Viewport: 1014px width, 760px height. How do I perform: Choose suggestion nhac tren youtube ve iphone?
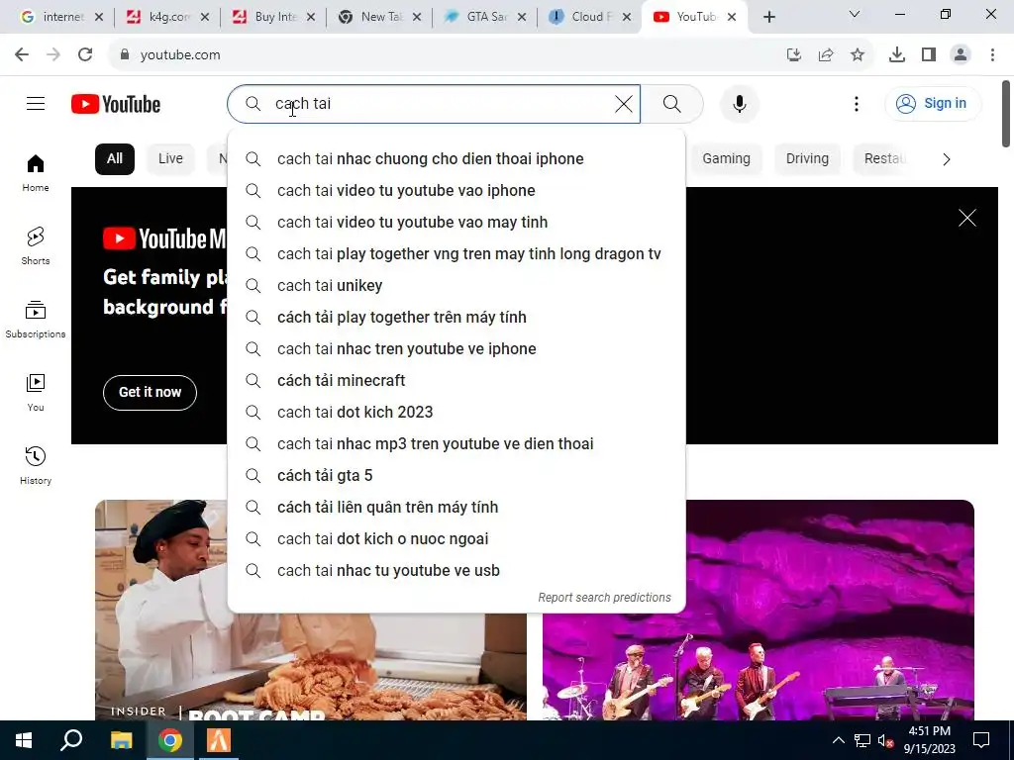[456, 349]
